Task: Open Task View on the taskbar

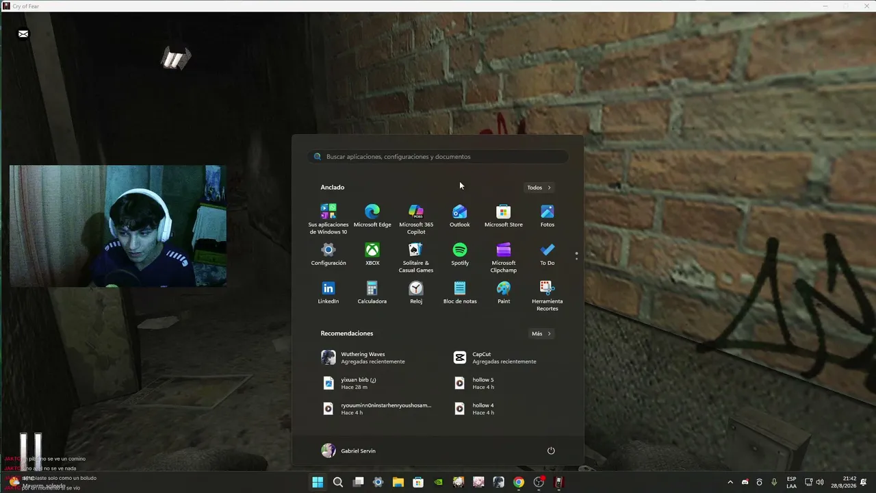Action: 358,482
